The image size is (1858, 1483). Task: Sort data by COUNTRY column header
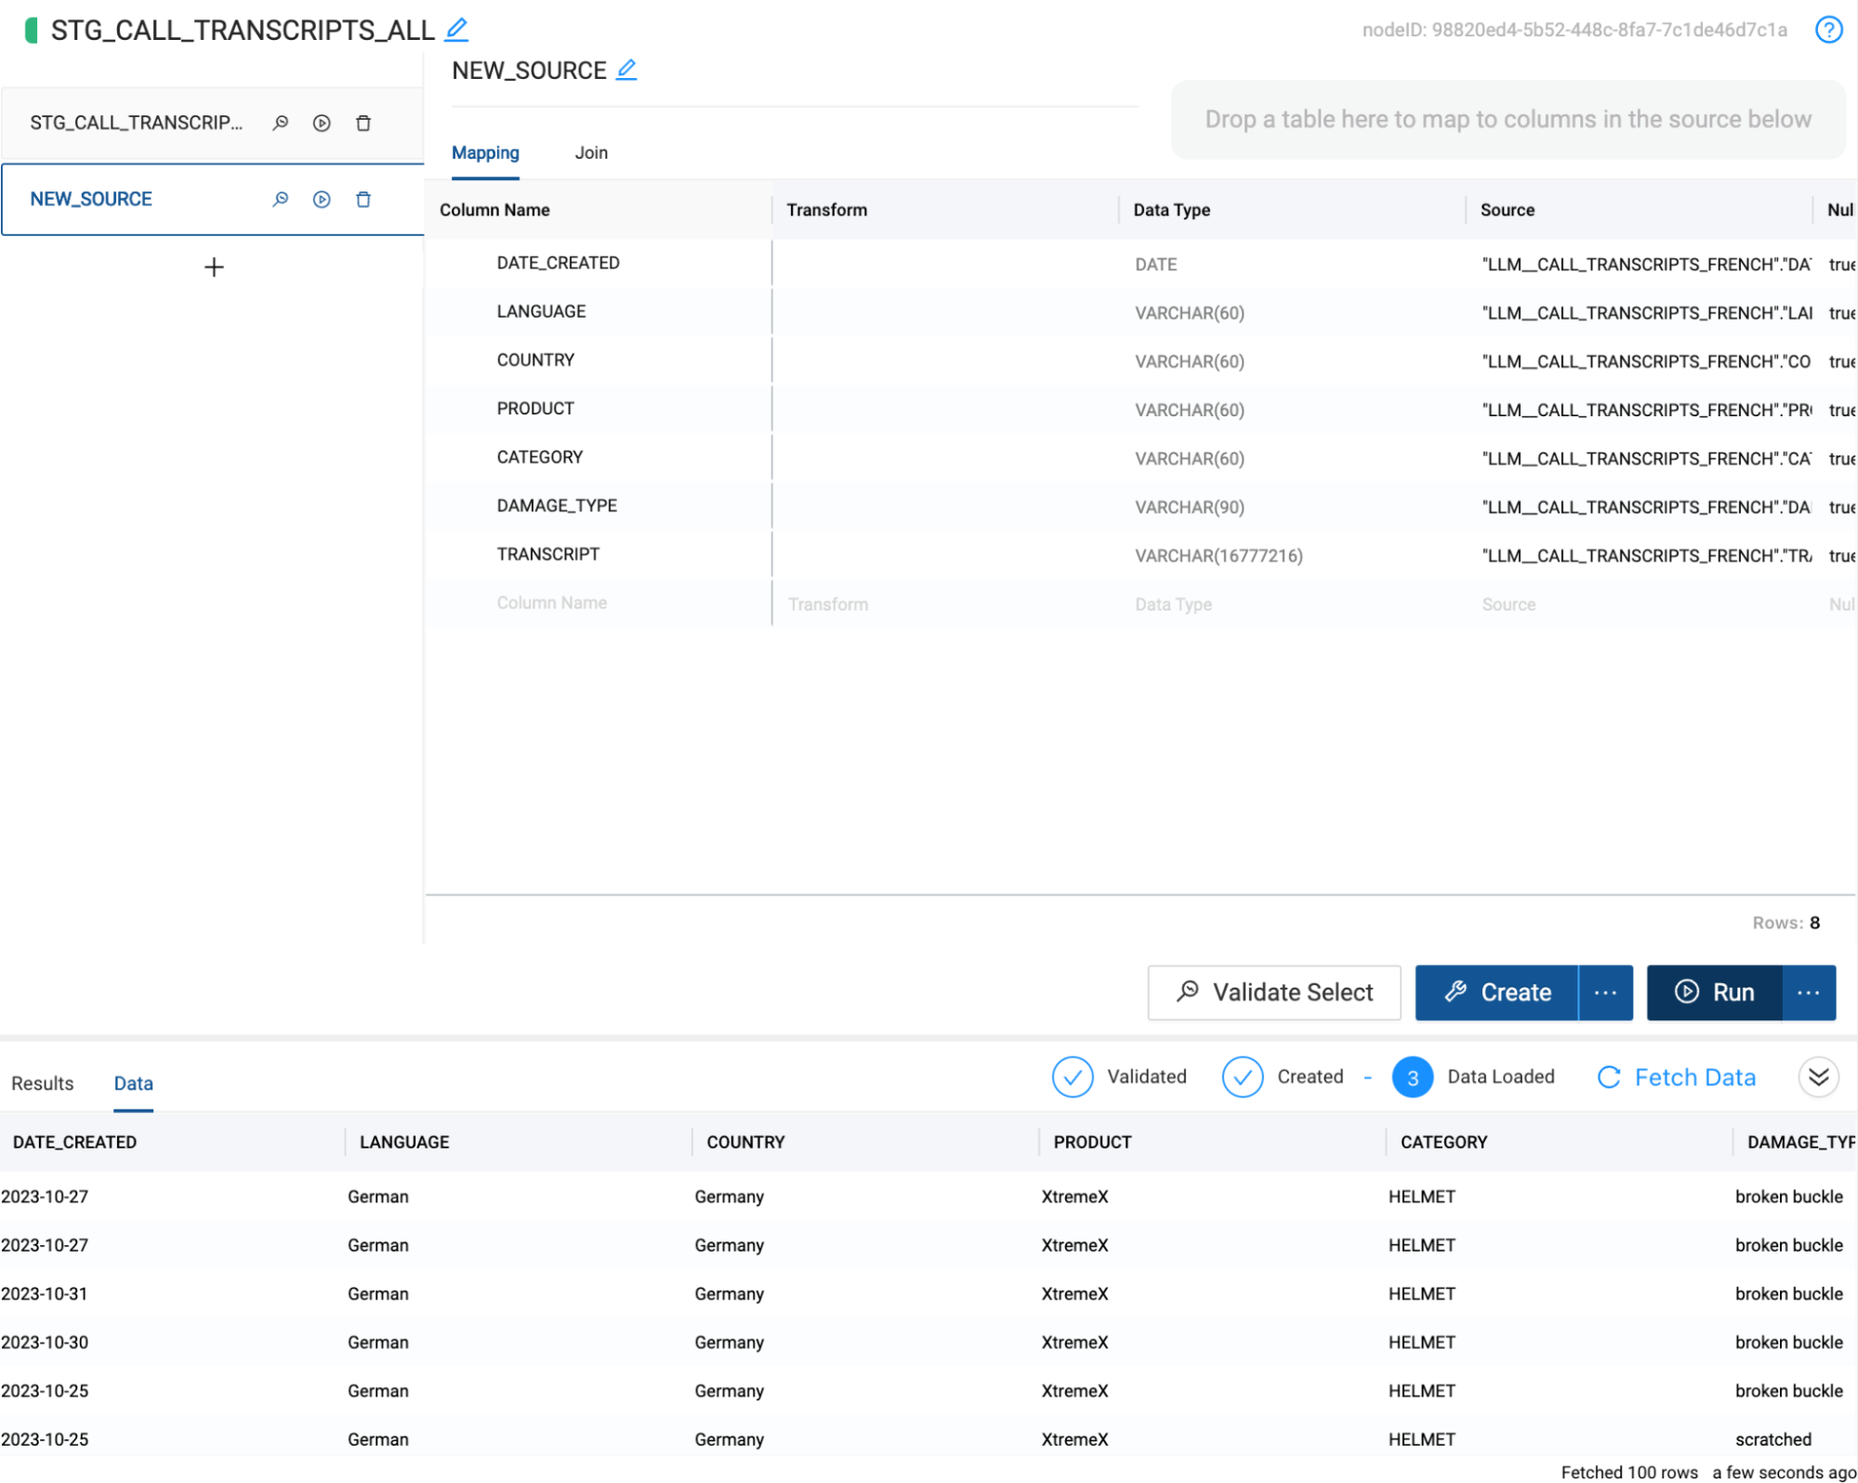coord(745,1142)
